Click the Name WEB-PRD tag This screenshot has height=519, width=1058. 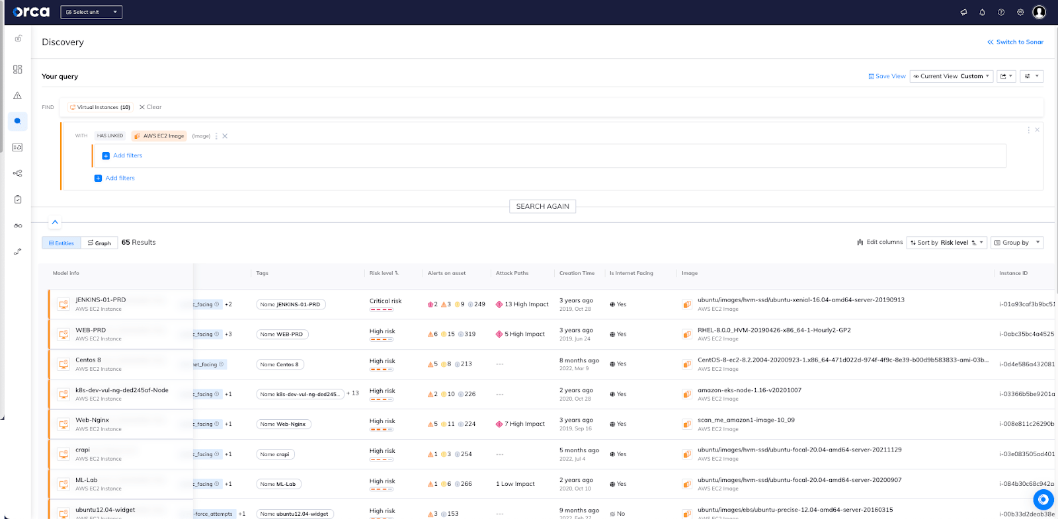pos(282,334)
